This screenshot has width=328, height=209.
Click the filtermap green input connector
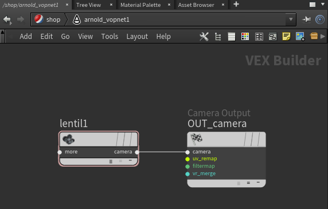[x=188, y=167]
